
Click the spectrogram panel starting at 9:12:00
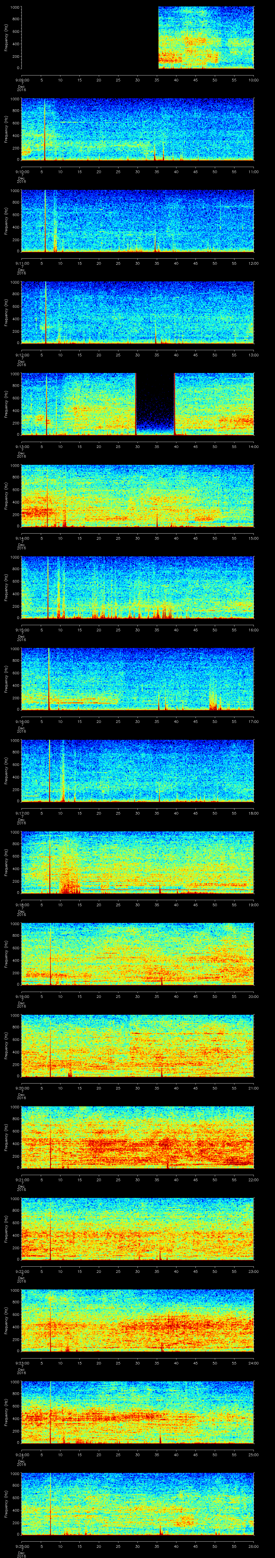pyautogui.click(x=138, y=313)
